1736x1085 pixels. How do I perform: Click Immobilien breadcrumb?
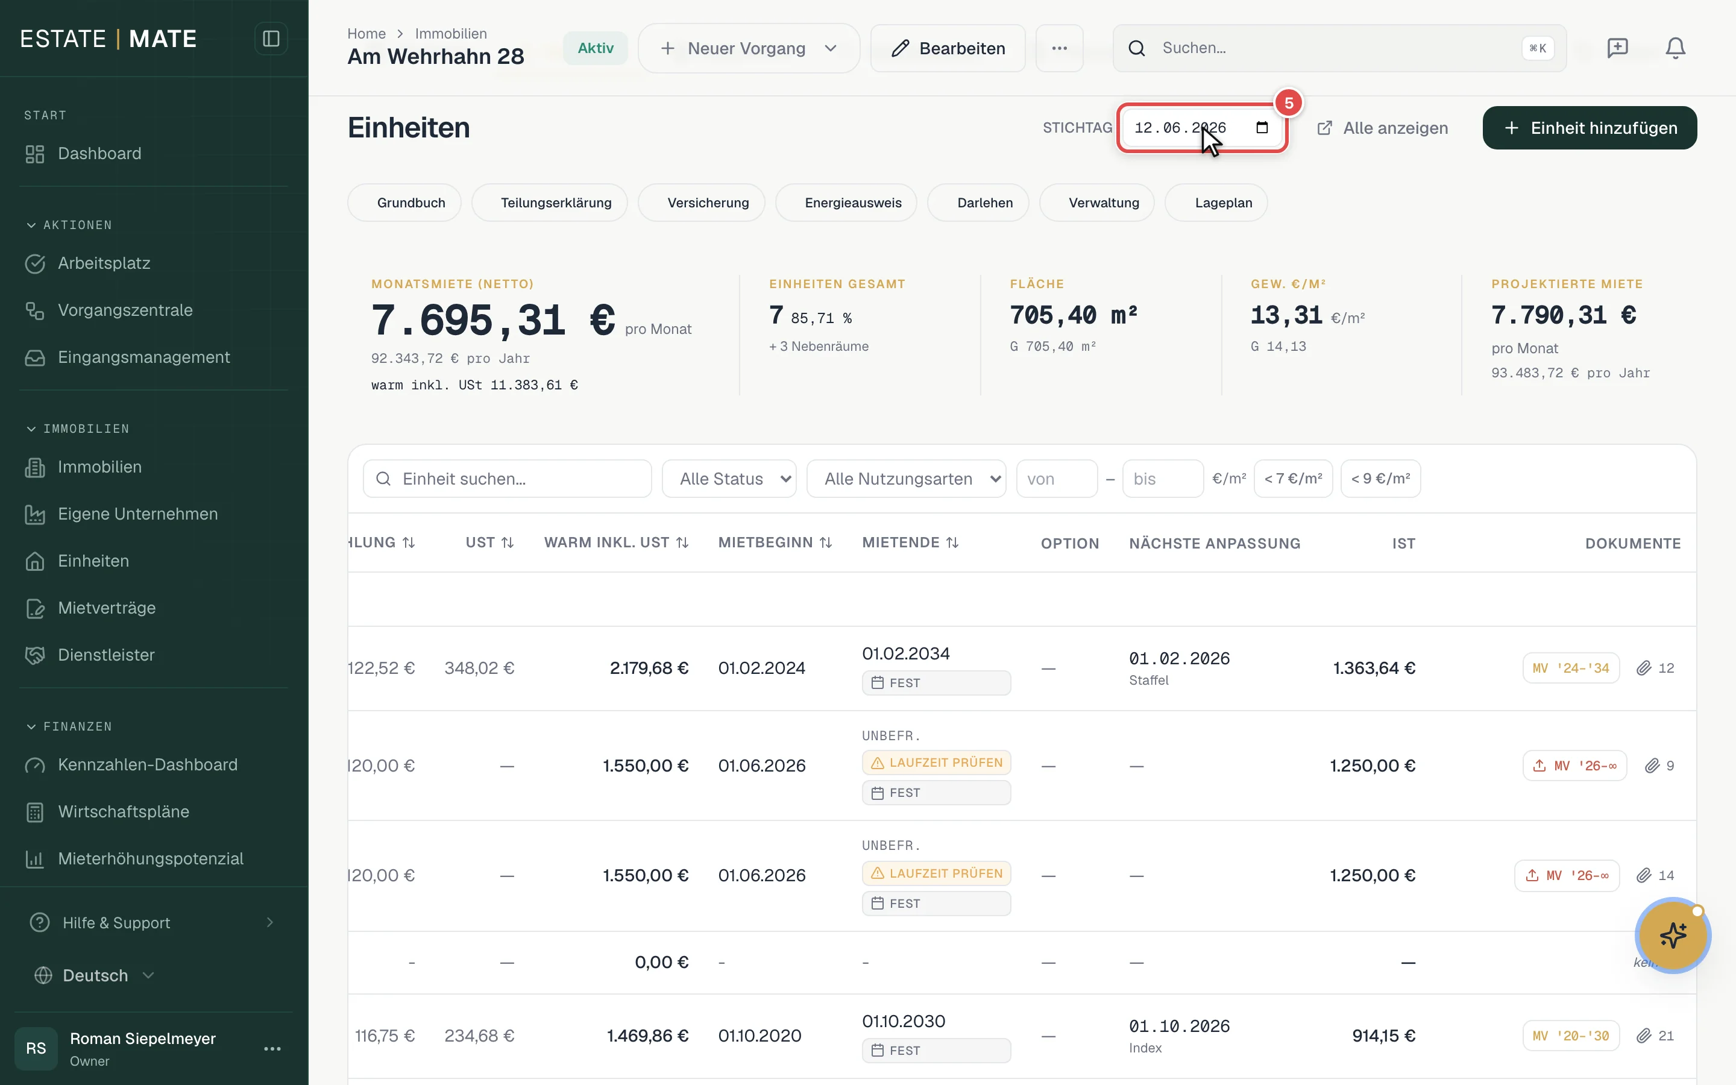[450, 34]
